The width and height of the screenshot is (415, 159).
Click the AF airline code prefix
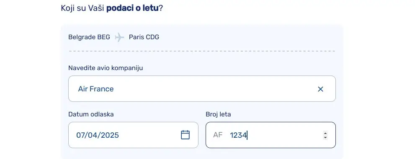(x=218, y=135)
